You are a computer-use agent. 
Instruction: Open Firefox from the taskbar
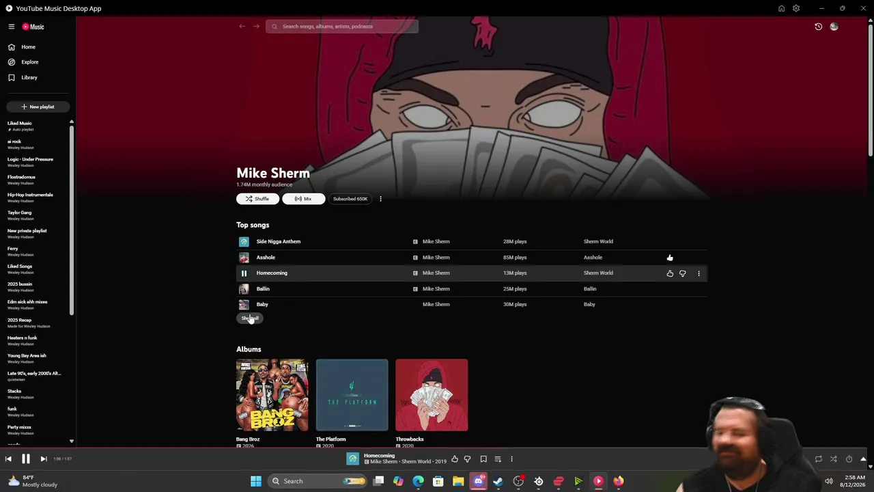coord(618,481)
